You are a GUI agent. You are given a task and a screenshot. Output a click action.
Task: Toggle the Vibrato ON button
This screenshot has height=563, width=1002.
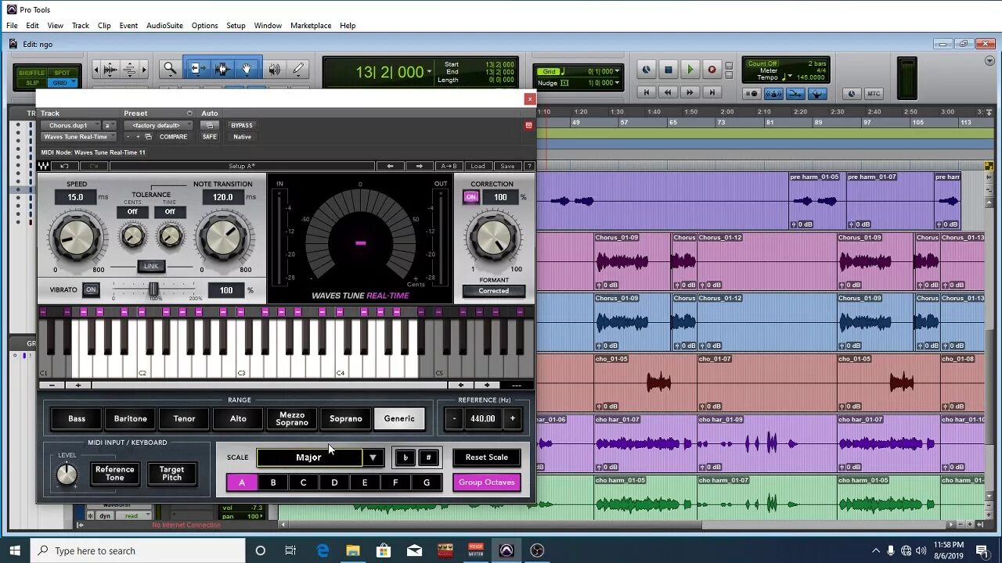coord(91,289)
